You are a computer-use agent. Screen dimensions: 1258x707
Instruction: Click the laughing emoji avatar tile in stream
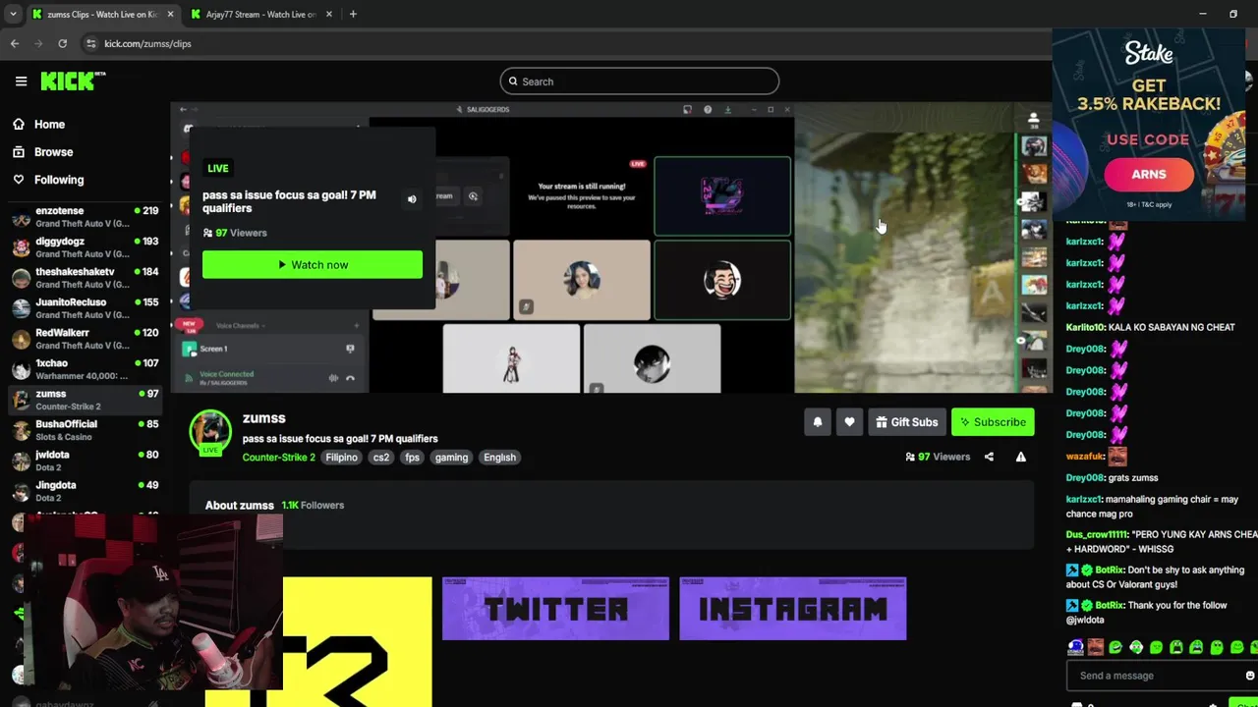[722, 280]
